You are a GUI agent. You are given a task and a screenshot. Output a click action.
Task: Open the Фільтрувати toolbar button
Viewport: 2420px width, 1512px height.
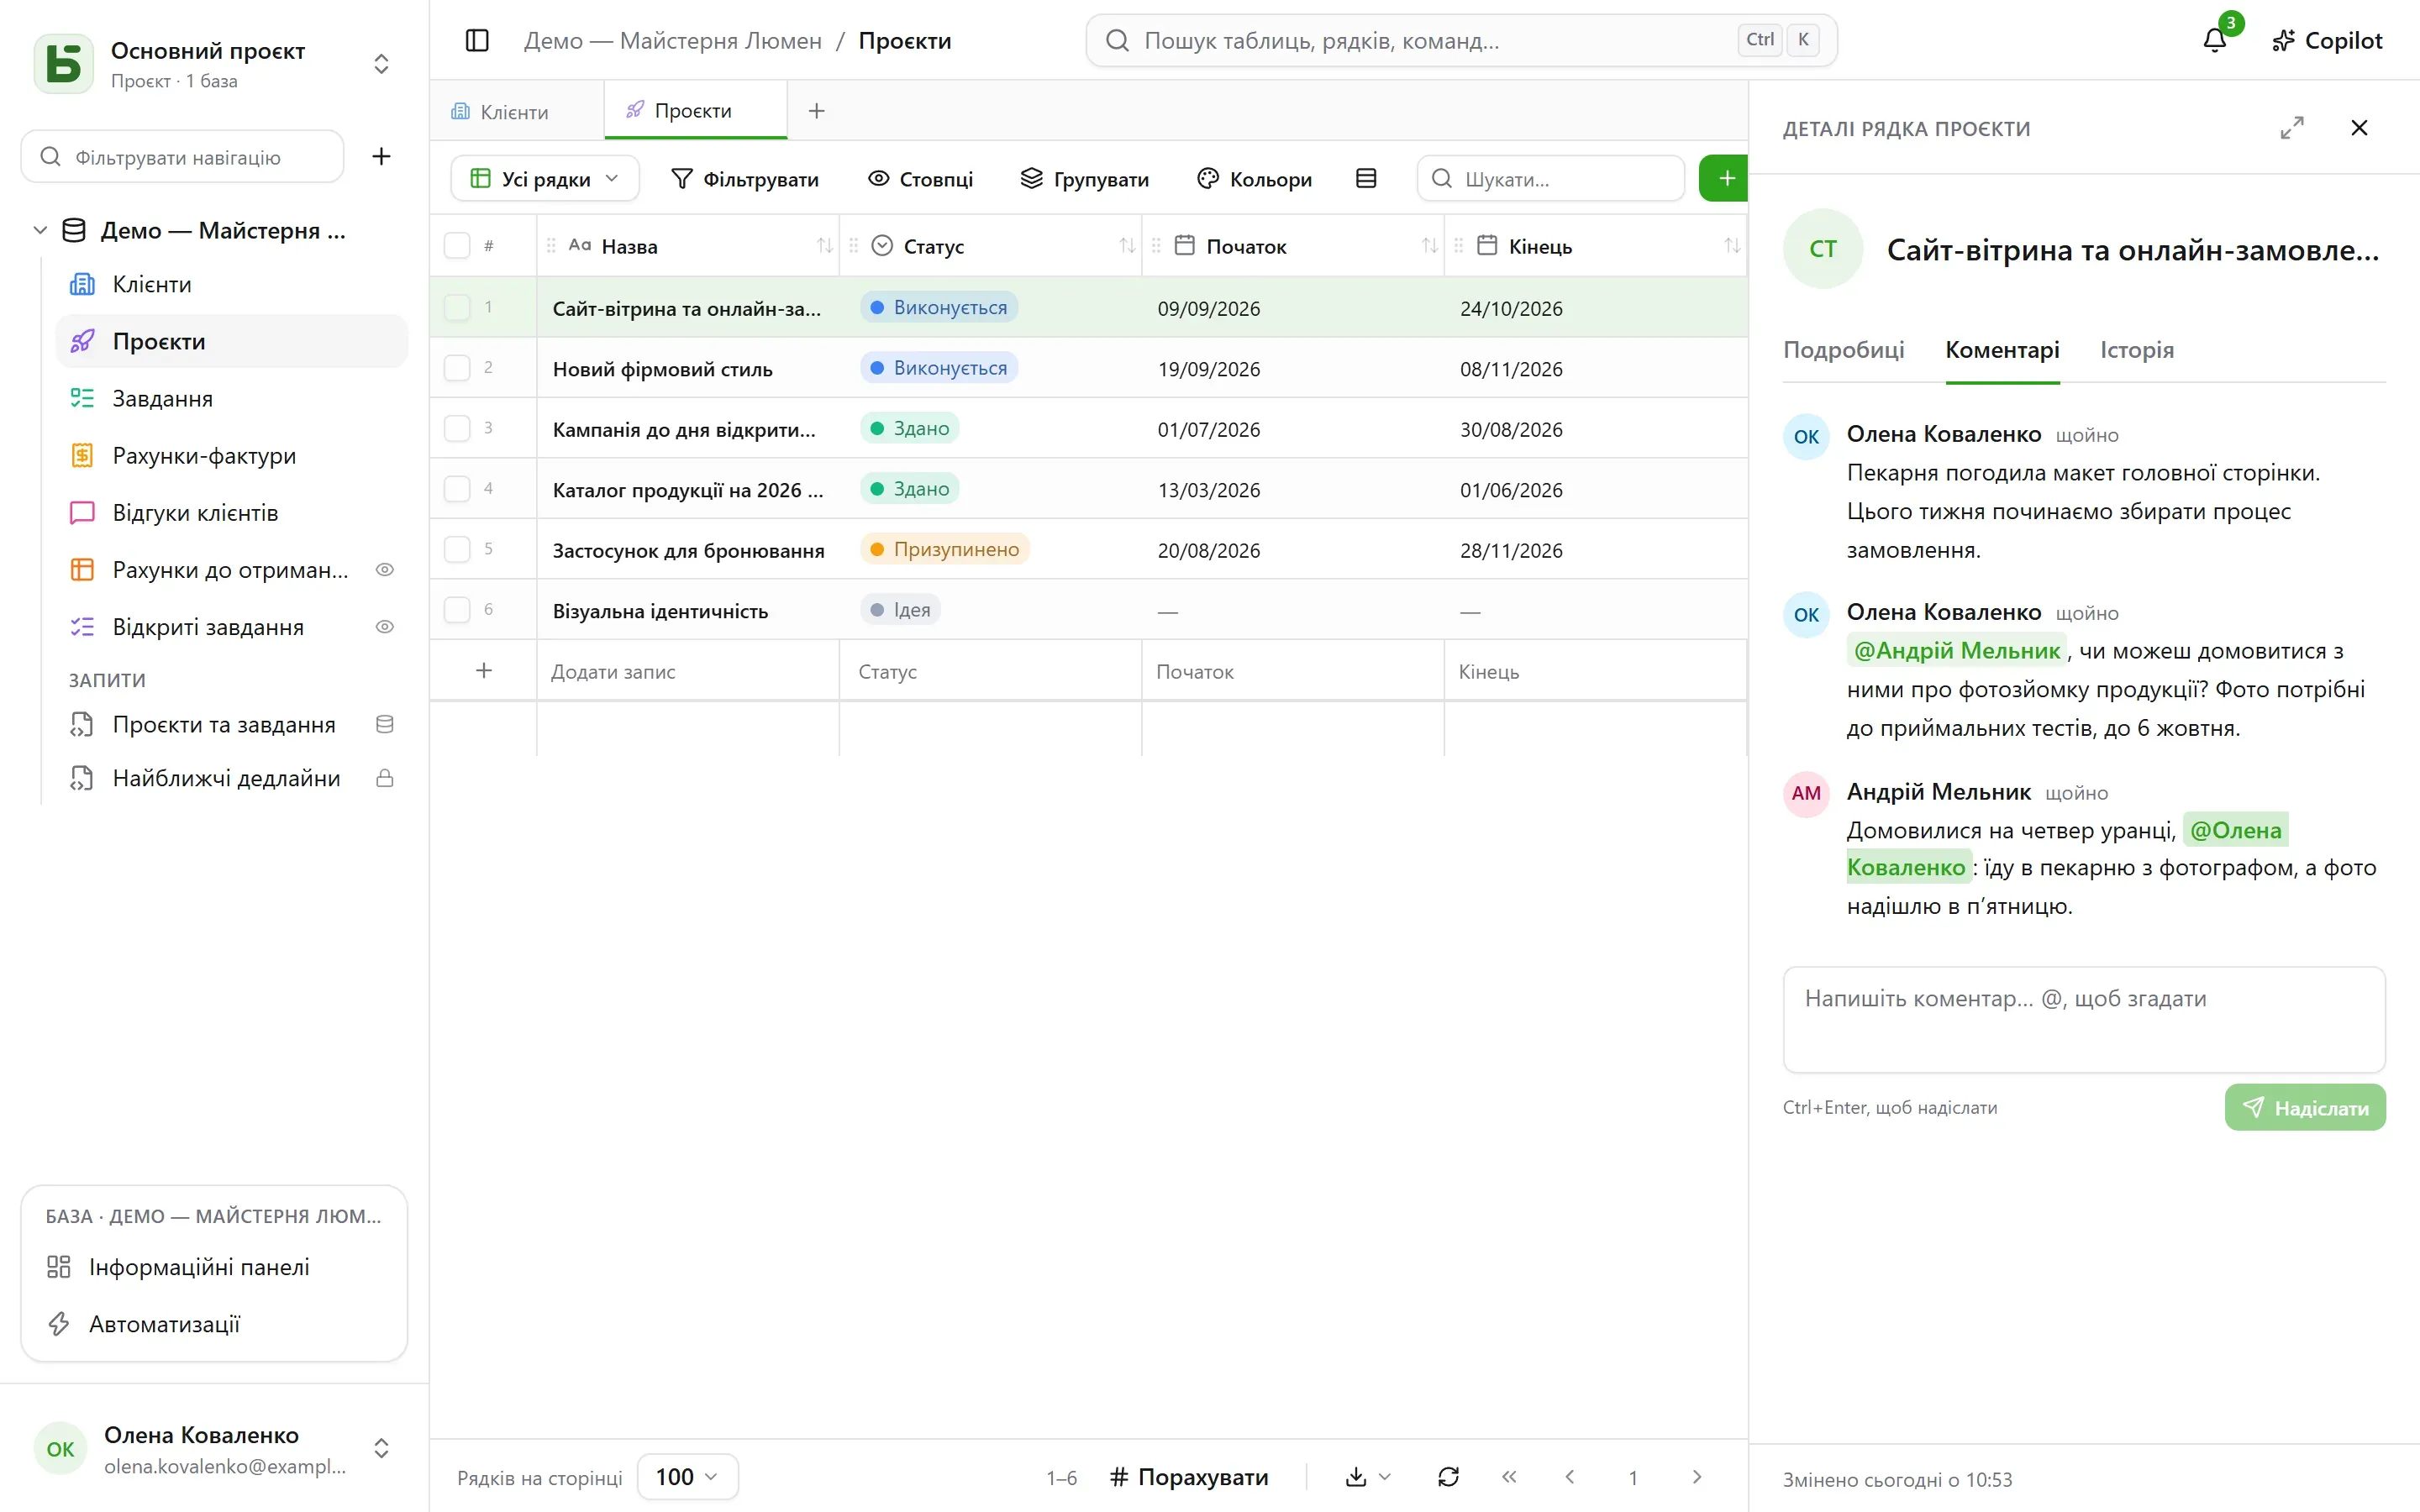click(745, 178)
